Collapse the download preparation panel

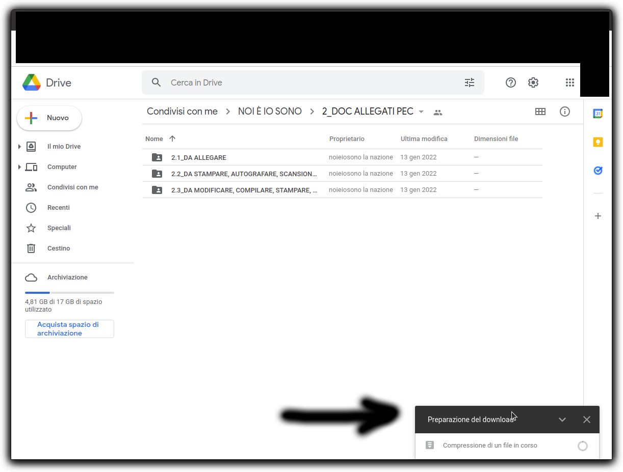(x=562, y=420)
